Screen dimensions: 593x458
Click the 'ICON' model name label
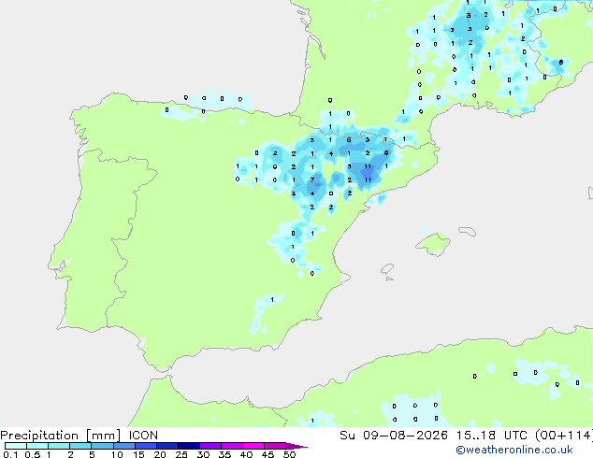coord(143,436)
